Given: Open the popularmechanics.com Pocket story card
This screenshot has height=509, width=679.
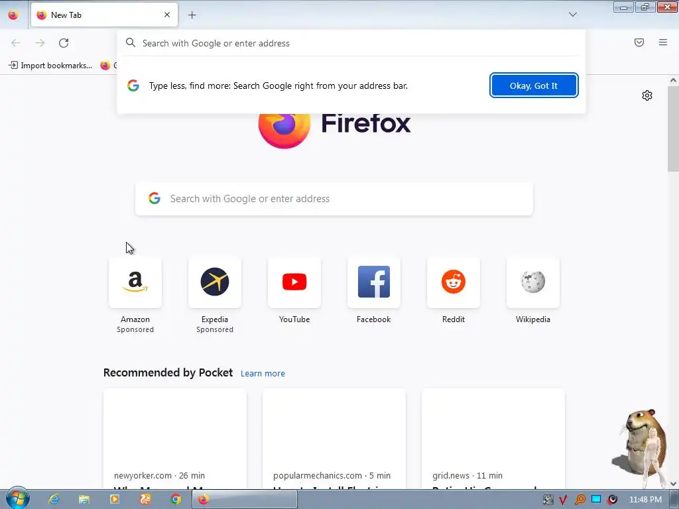Looking at the screenshot, I should coord(334,439).
